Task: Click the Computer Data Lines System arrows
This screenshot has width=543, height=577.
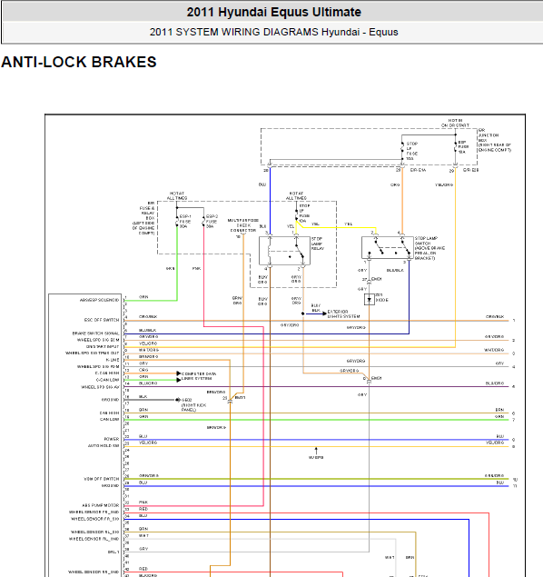Action: pyautogui.click(x=179, y=376)
